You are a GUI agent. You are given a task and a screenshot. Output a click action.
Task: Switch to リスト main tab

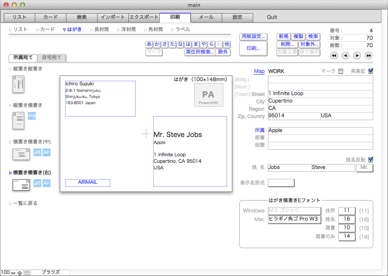[19, 17]
